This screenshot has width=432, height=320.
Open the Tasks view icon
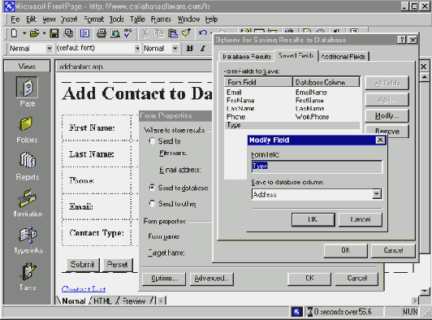coord(28,272)
